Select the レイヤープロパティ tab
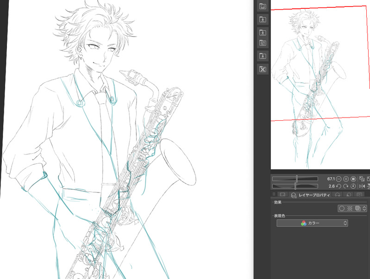Image resolution: width=370 pixels, height=279 pixels. pos(310,195)
